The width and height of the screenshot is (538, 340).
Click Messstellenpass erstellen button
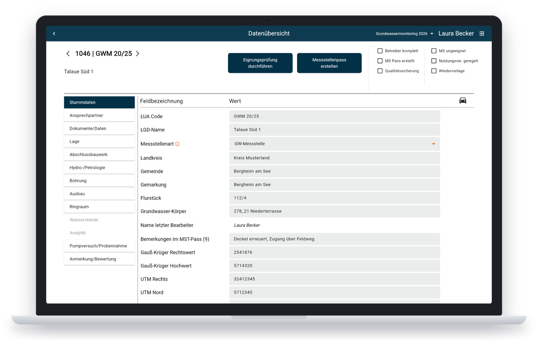pos(329,63)
